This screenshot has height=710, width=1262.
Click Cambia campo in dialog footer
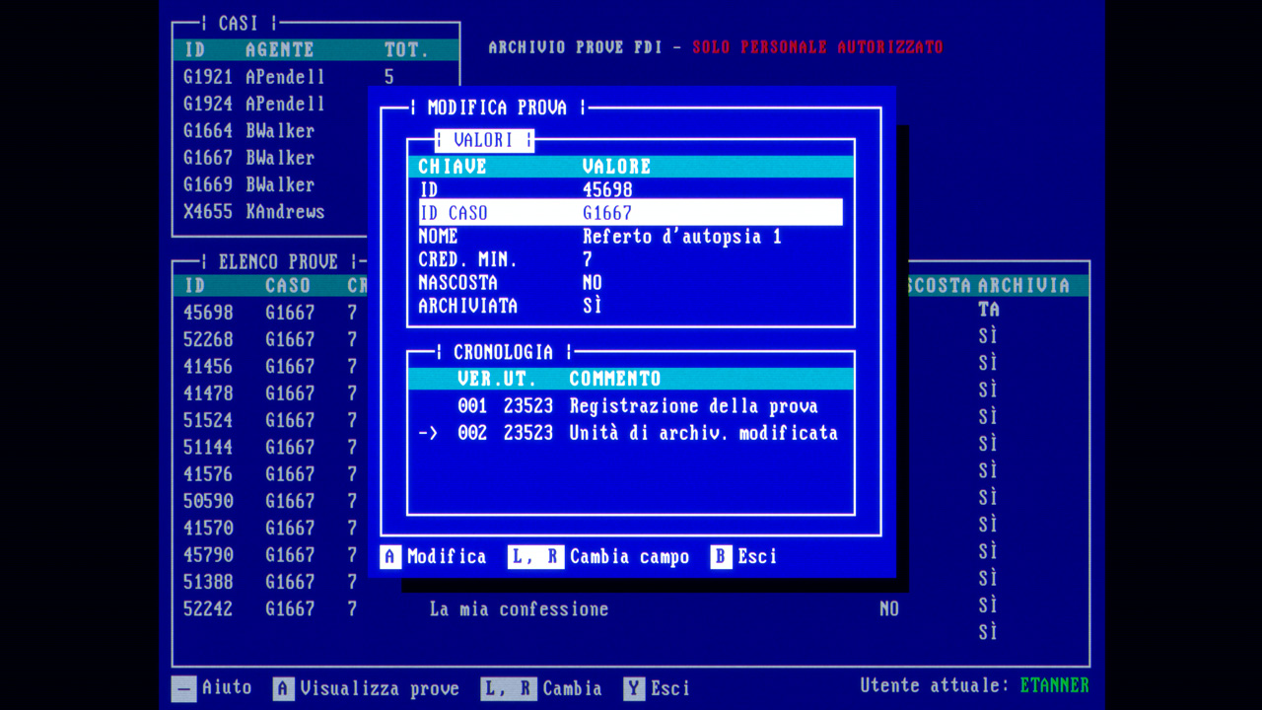pos(629,557)
